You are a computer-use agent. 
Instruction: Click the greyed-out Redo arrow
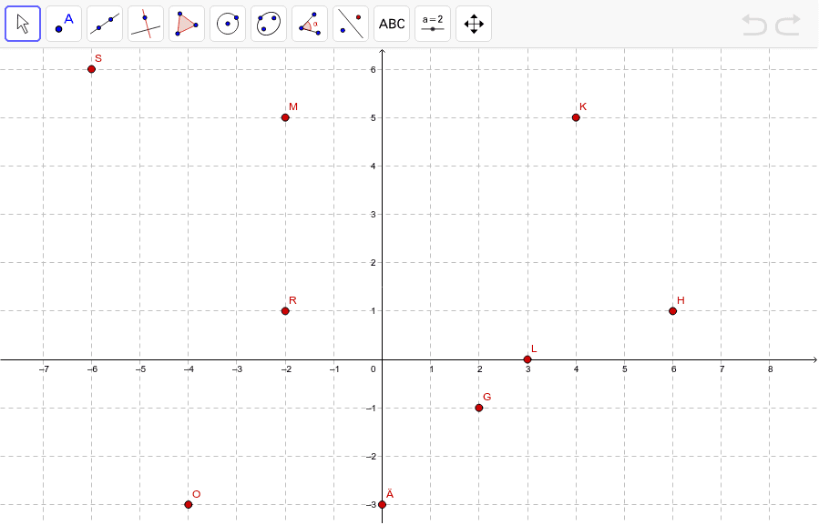pyautogui.click(x=788, y=25)
